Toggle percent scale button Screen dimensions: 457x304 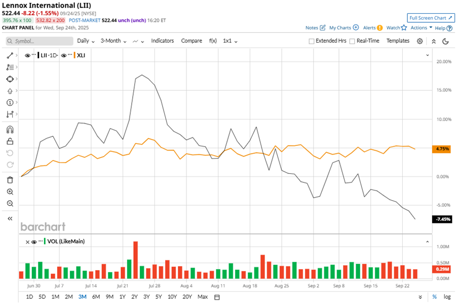point(435,297)
